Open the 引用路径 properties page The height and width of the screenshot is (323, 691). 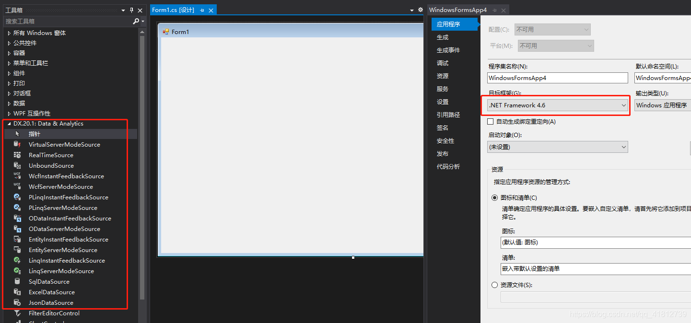click(448, 115)
